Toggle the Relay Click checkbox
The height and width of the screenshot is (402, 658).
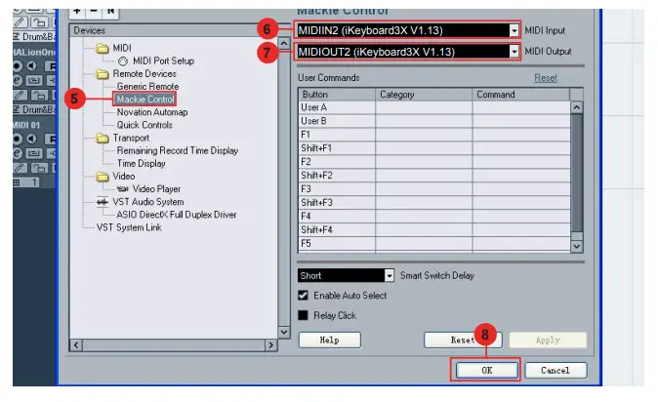point(303,315)
